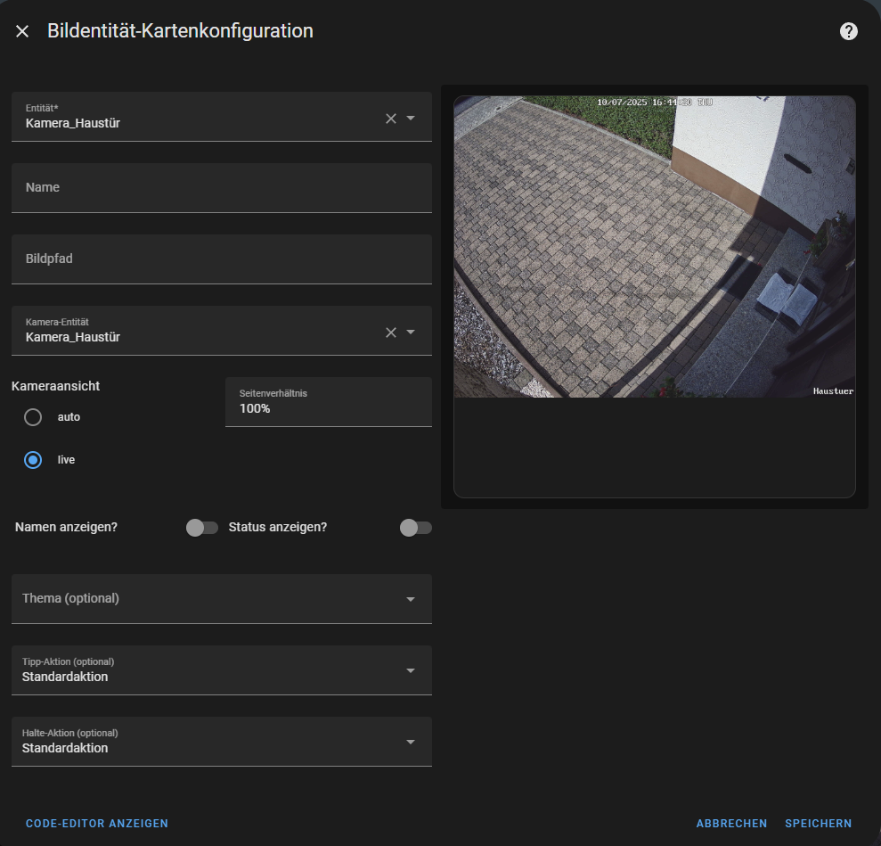
Task: Open the Thema (optional) dropdown
Action: pos(221,599)
